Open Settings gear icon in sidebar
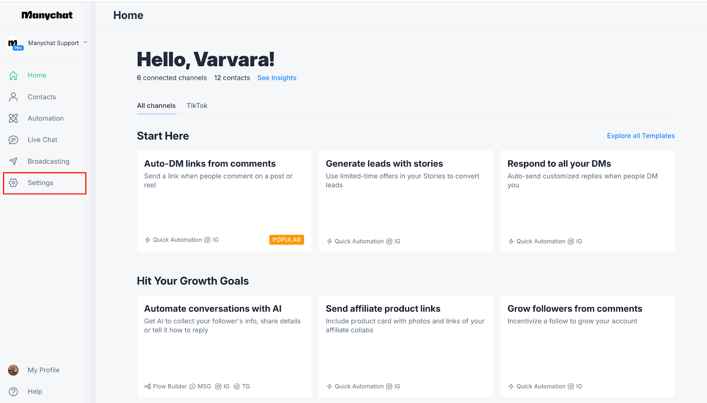Image resolution: width=707 pixels, height=403 pixels. (13, 183)
